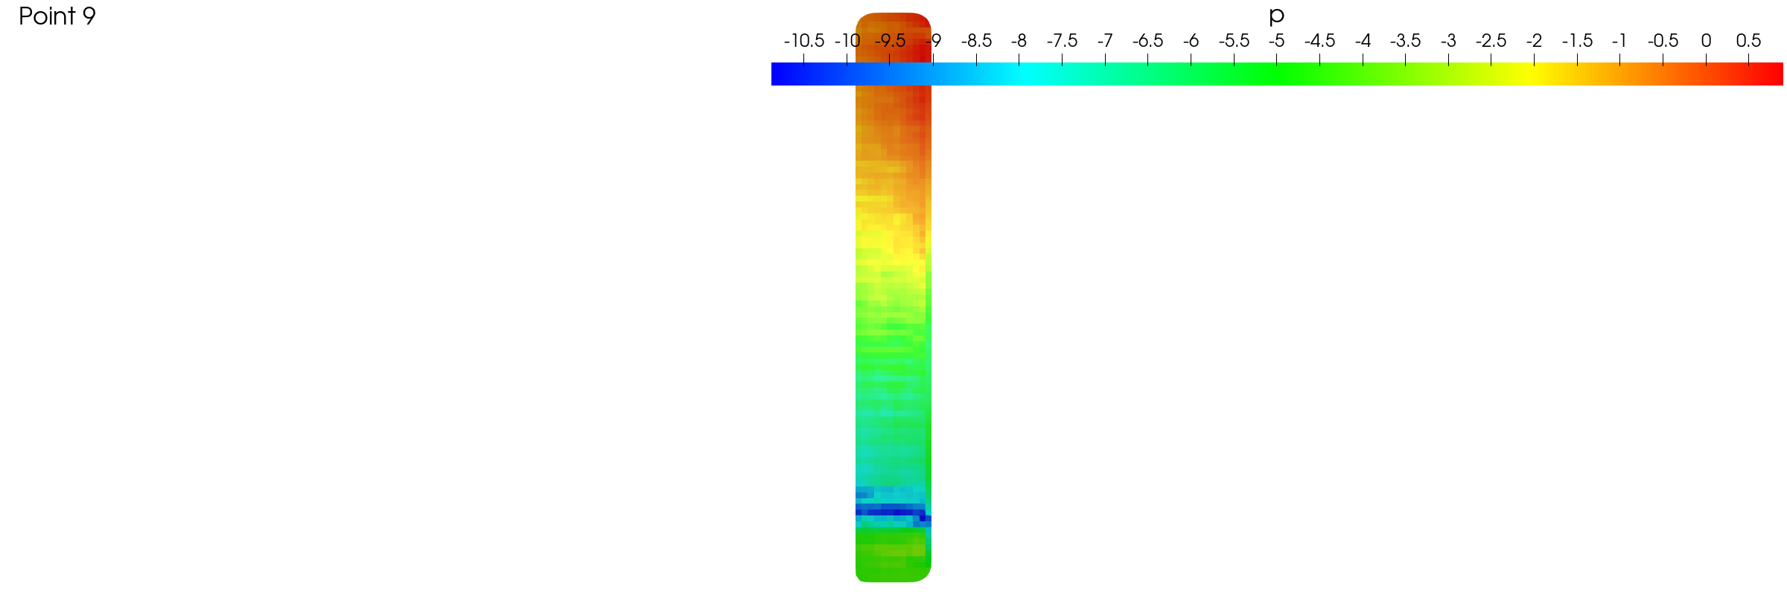Click the -7 legend tick label
The width and height of the screenshot is (1787, 595).
(x=1105, y=41)
